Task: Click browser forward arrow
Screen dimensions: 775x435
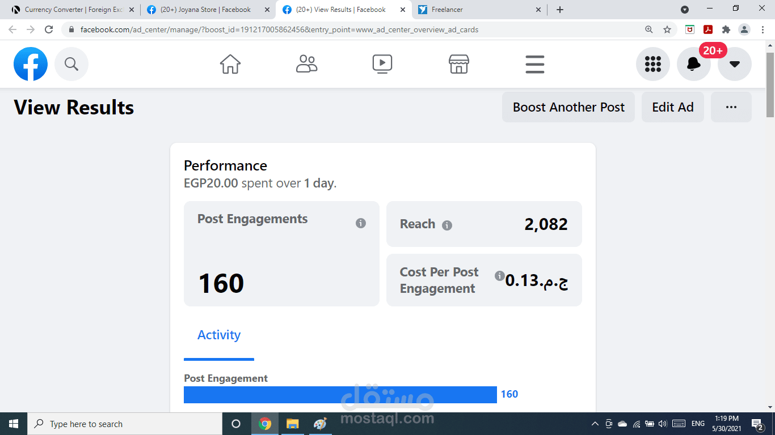Action: point(31,29)
